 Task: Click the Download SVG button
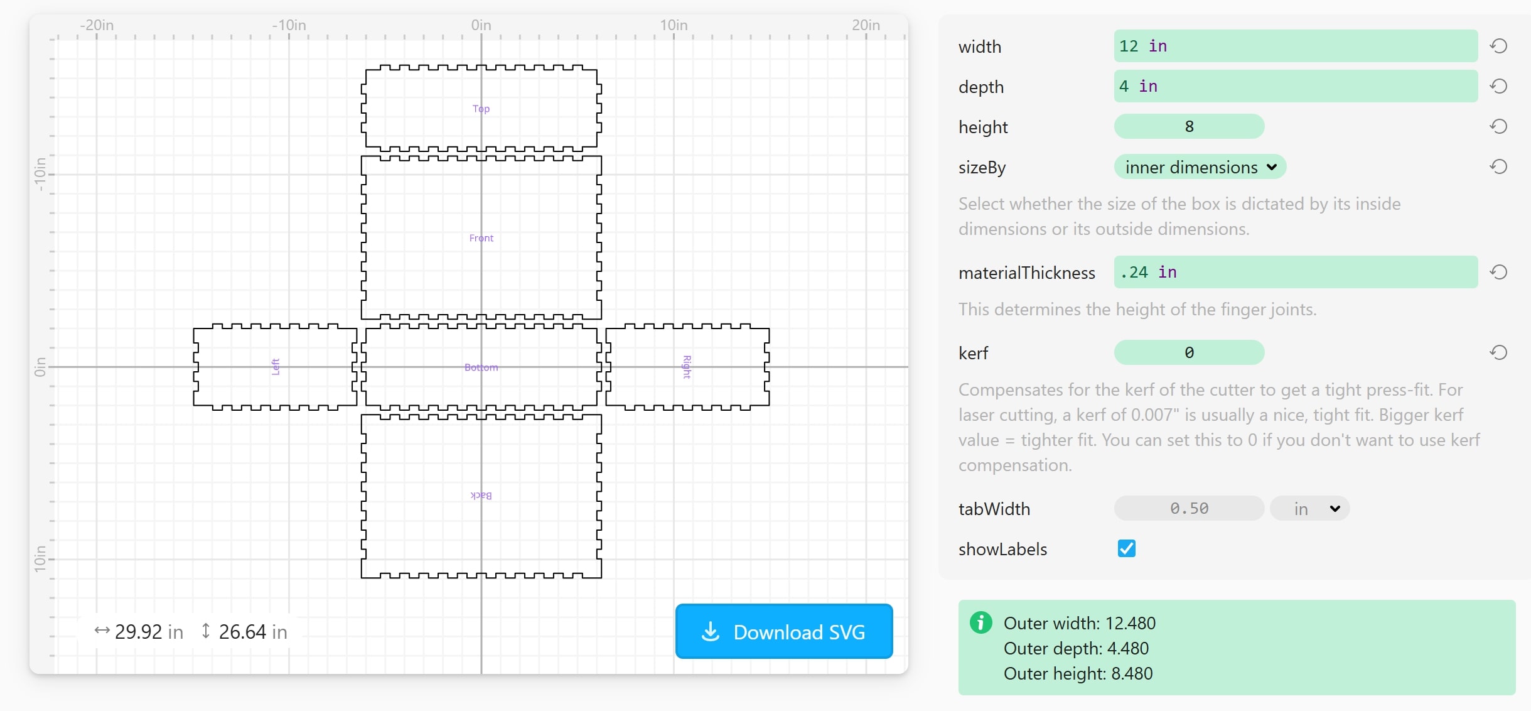[x=783, y=631]
